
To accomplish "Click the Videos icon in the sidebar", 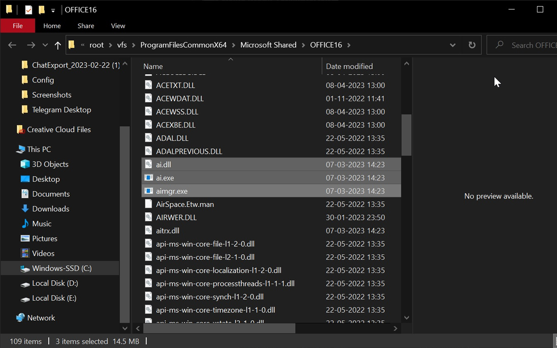I will tap(25, 253).
